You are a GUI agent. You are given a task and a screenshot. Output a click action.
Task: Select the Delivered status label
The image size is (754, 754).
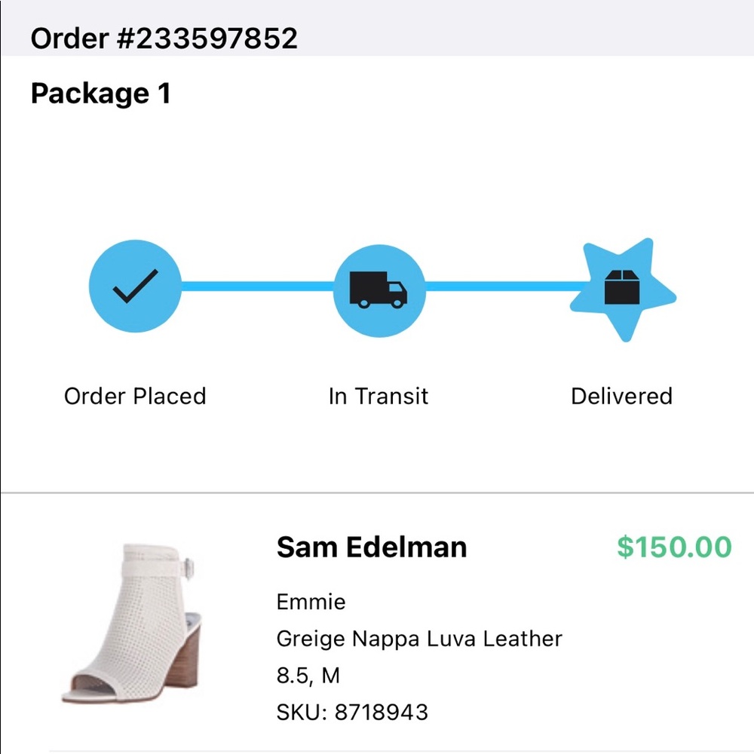coord(621,397)
